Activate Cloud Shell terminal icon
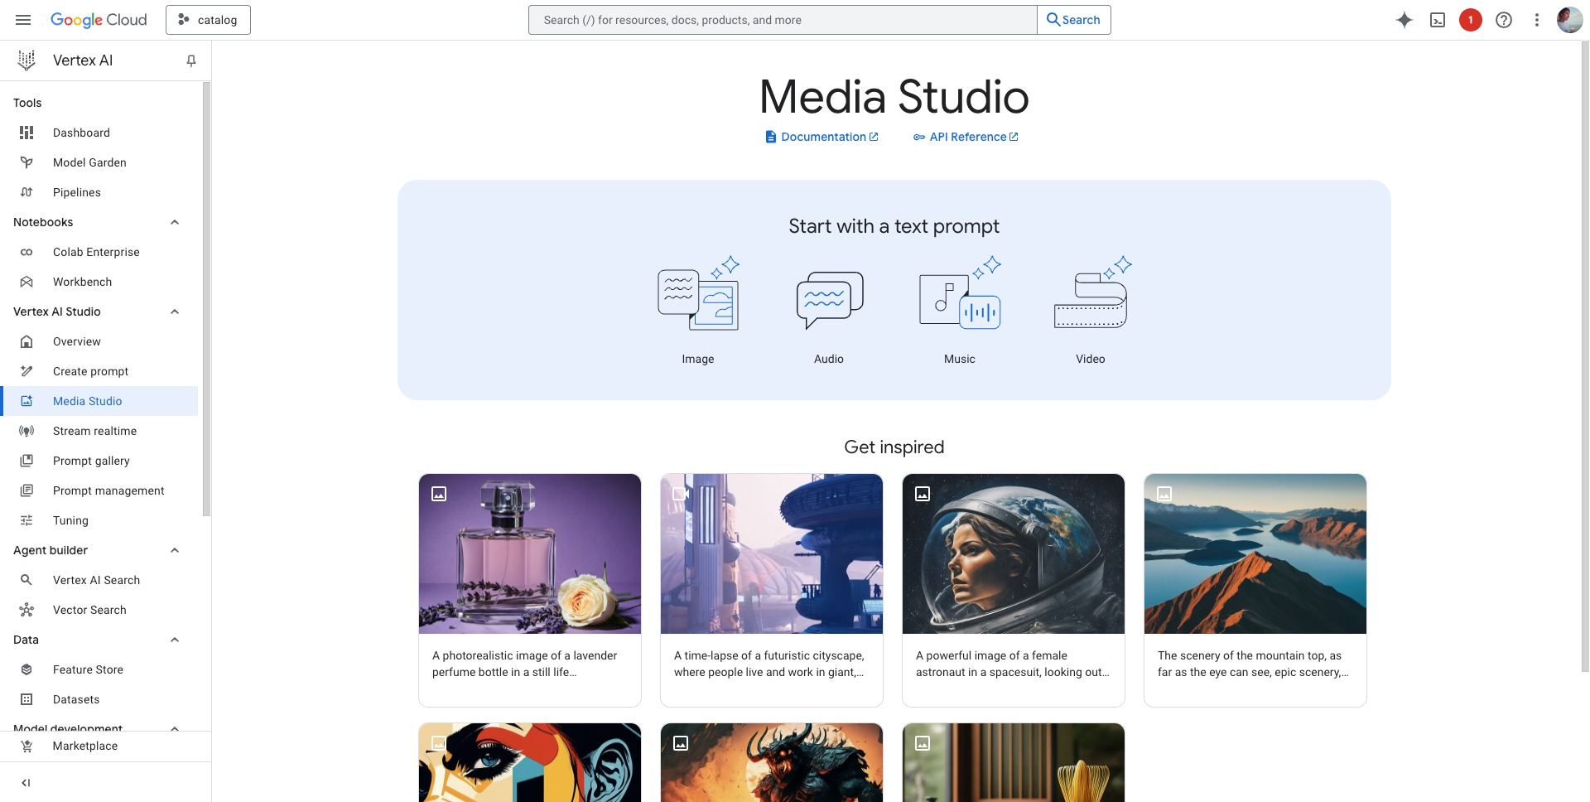This screenshot has height=802, width=1590. (1438, 20)
